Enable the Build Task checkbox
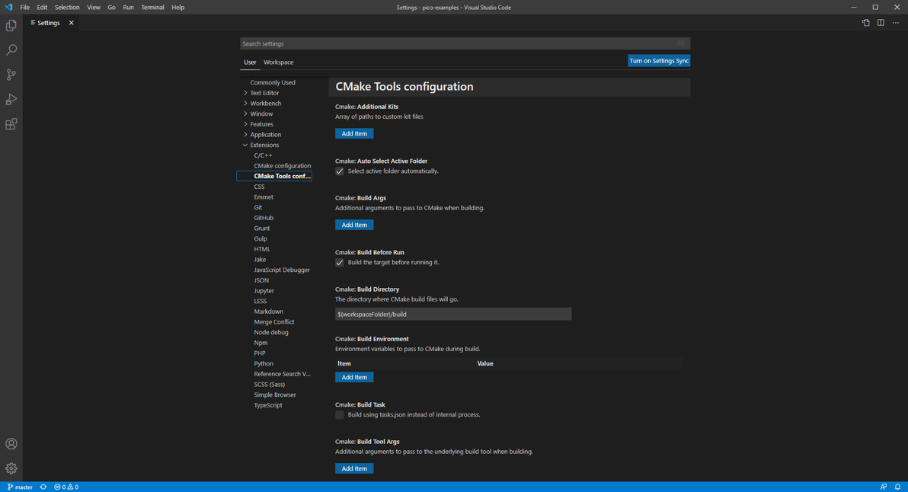The image size is (908, 492). tap(339, 415)
